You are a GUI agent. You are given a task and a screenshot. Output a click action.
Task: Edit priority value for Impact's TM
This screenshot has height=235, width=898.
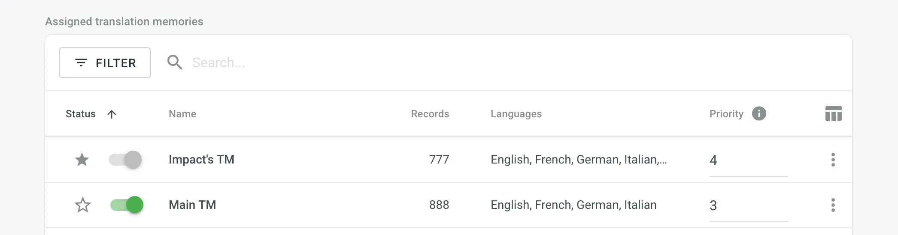click(x=748, y=160)
